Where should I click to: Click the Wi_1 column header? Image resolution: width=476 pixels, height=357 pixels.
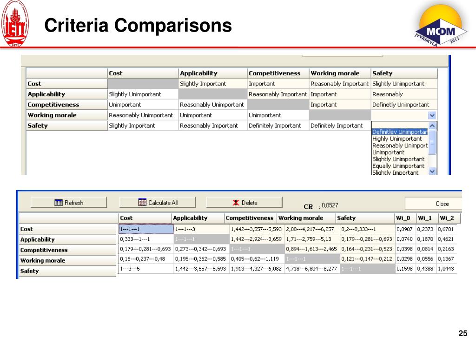427,218
